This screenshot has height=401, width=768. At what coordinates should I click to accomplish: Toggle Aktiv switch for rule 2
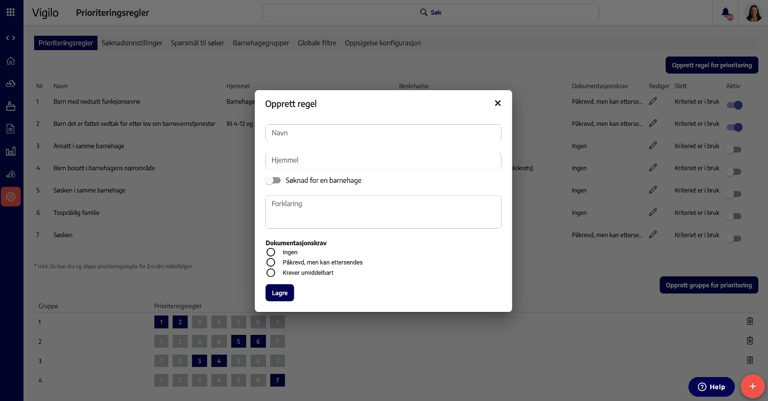click(734, 127)
